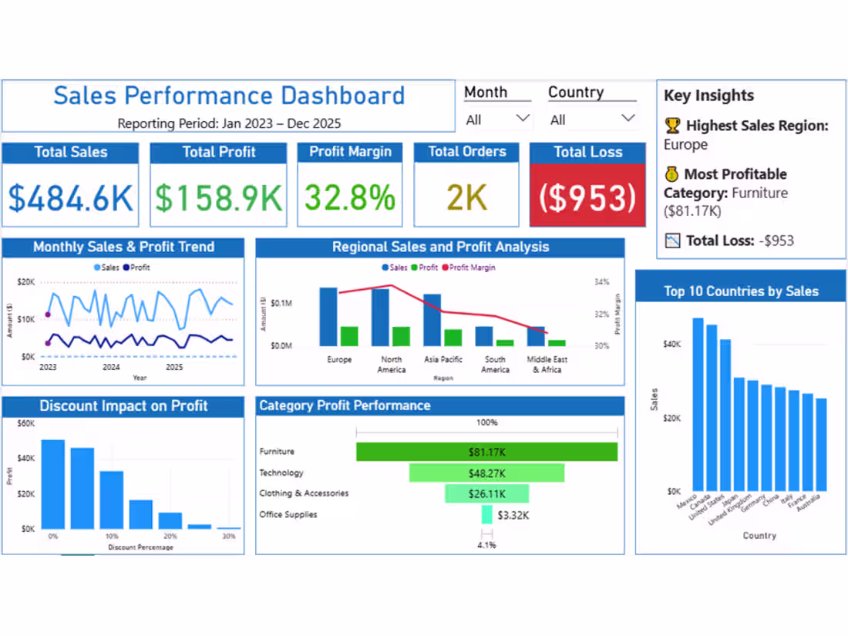848x636 pixels.
Task: Click the Regional Sales and Profit Analysis header
Action: pyautogui.click(x=440, y=247)
